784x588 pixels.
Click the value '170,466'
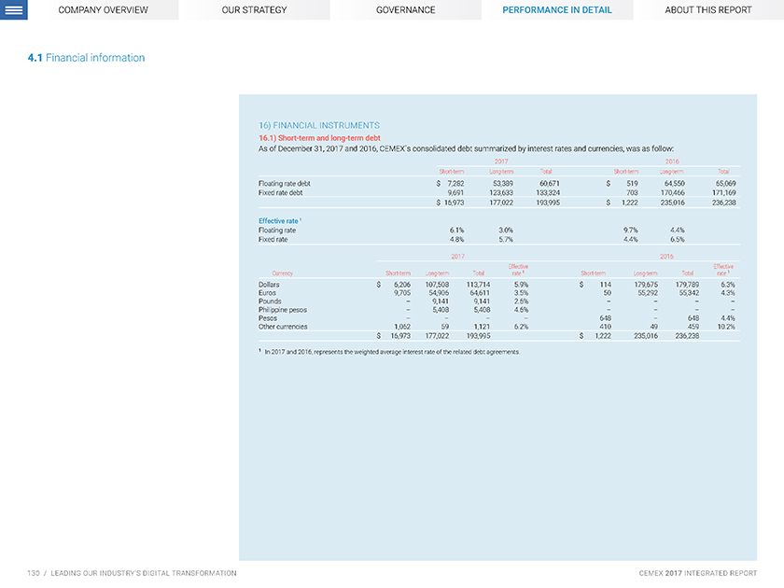pos(673,192)
